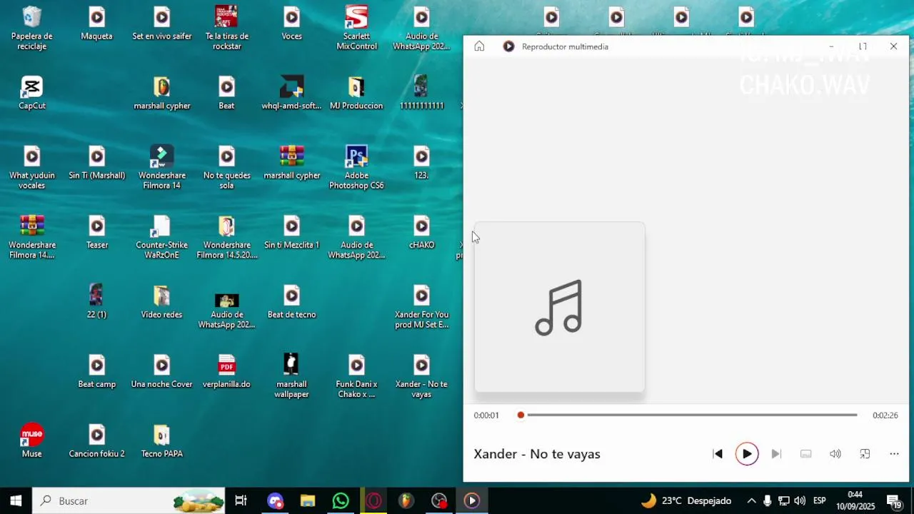Select the 11111111111 desktop icon
The image size is (914, 514).
[421, 94]
